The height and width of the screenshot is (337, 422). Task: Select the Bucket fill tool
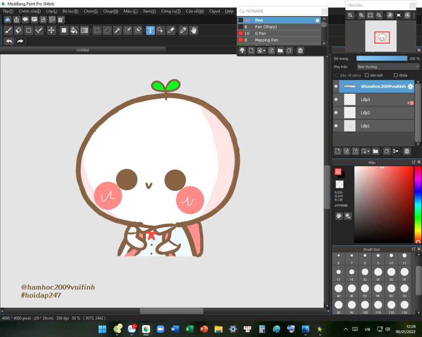click(74, 30)
